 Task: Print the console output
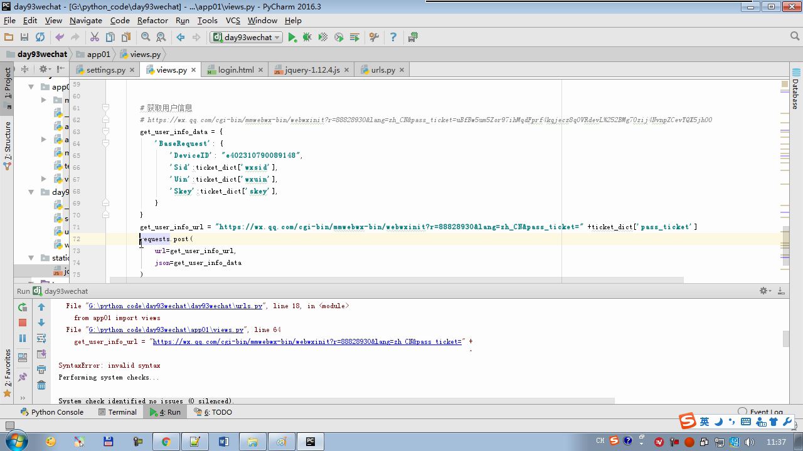tap(41, 370)
